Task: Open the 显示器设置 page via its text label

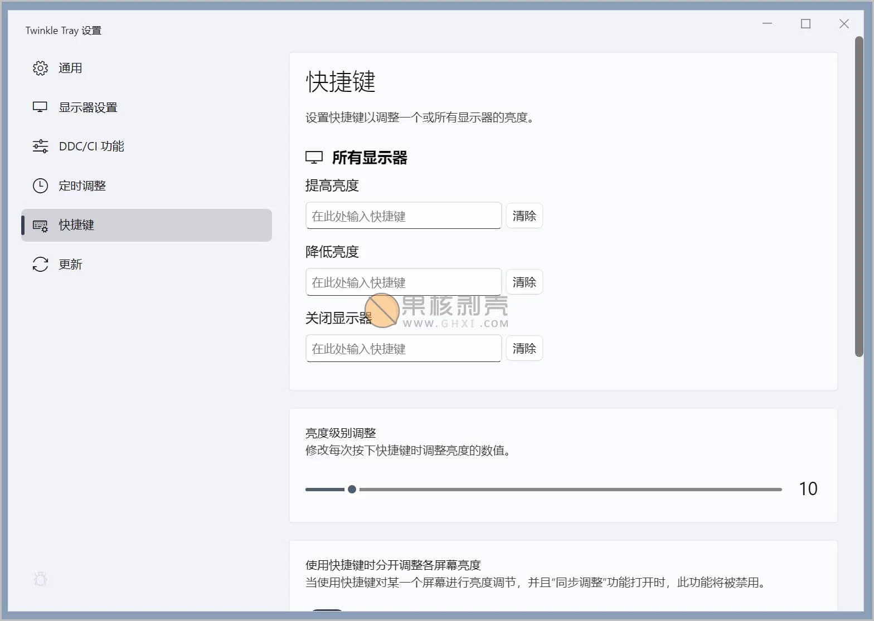Action: click(x=88, y=107)
